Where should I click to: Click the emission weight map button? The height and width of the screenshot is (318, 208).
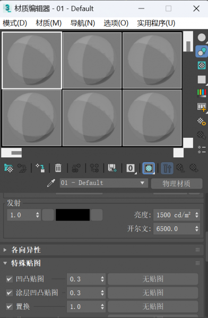click(x=48, y=215)
